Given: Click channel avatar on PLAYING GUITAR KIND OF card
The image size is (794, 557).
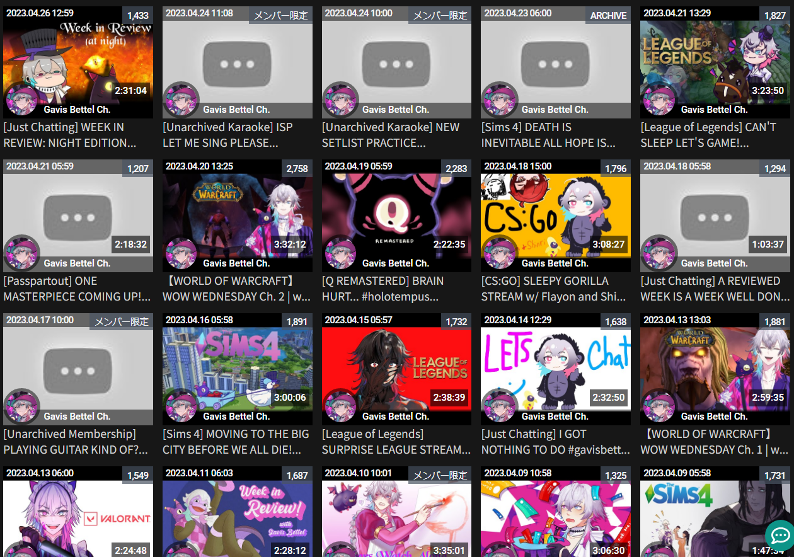Looking at the screenshot, I should tap(22, 406).
